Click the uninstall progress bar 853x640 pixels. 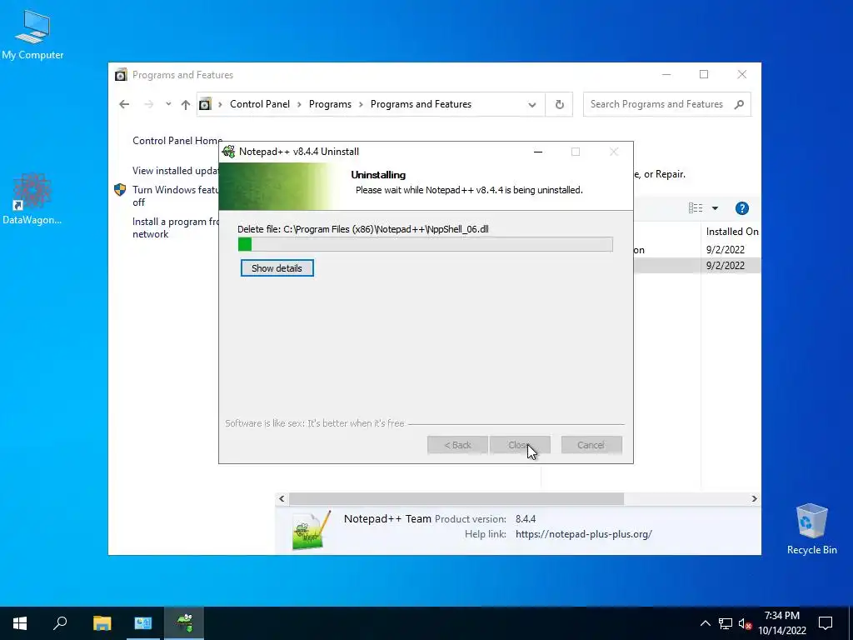pyautogui.click(x=426, y=244)
